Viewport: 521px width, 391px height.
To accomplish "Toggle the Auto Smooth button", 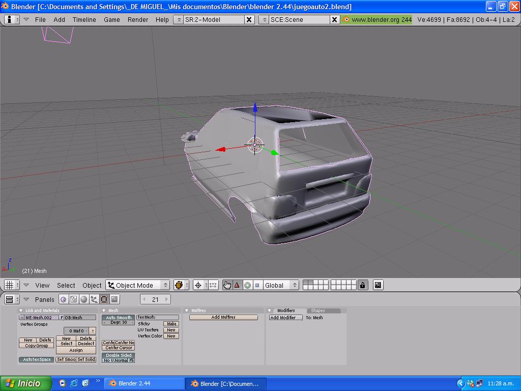I will (x=119, y=317).
